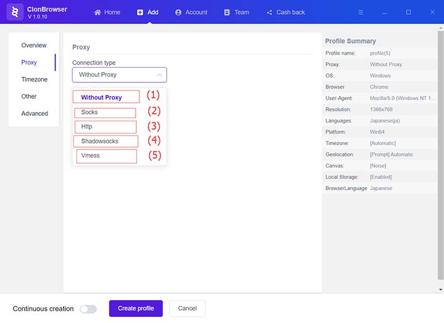Click the Profile Summary heading
The height and width of the screenshot is (323, 444).
click(350, 41)
